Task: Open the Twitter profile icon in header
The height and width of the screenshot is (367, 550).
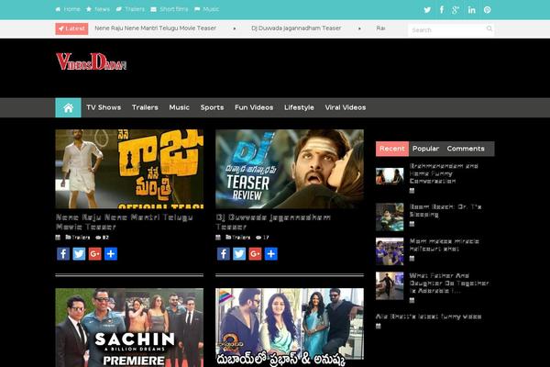Action: tap(427, 10)
